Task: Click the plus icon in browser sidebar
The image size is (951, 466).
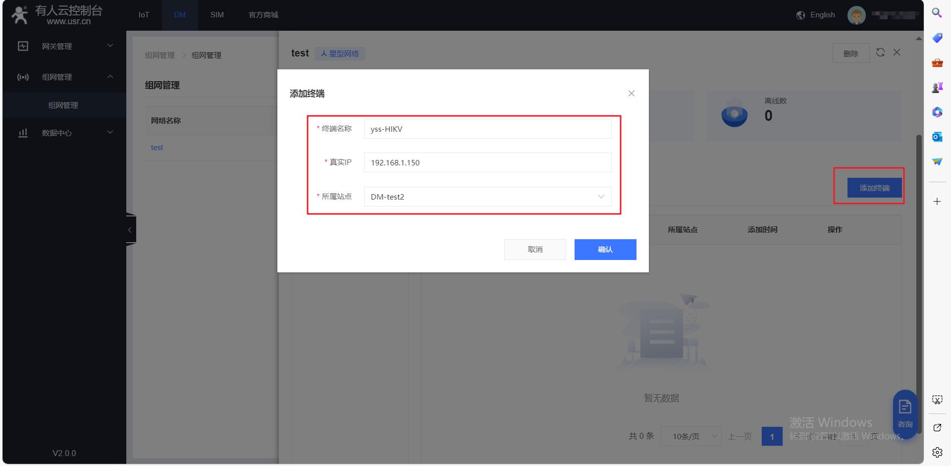Action: coord(937,202)
